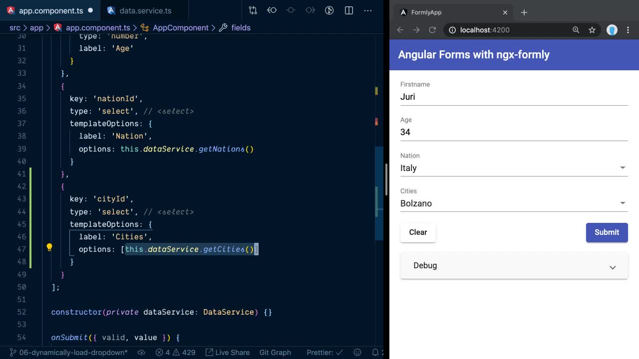
Task: Click the AppComponent breadcrumb item
Action: pyautogui.click(x=180, y=28)
